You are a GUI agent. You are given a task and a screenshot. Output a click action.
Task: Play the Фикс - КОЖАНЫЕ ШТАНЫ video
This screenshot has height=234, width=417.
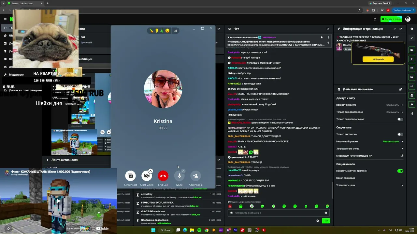point(58,201)
